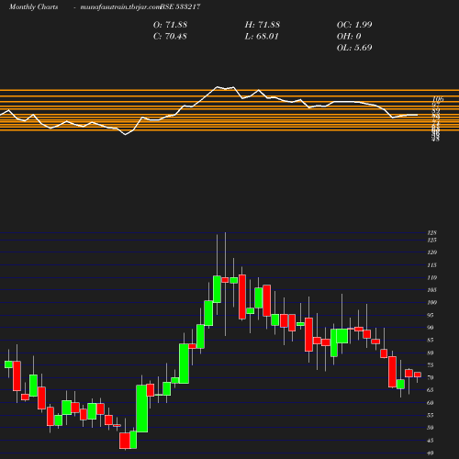Click the 45 price axis label
This screenshot has height=459, width=459.
(x=431, y=441)
